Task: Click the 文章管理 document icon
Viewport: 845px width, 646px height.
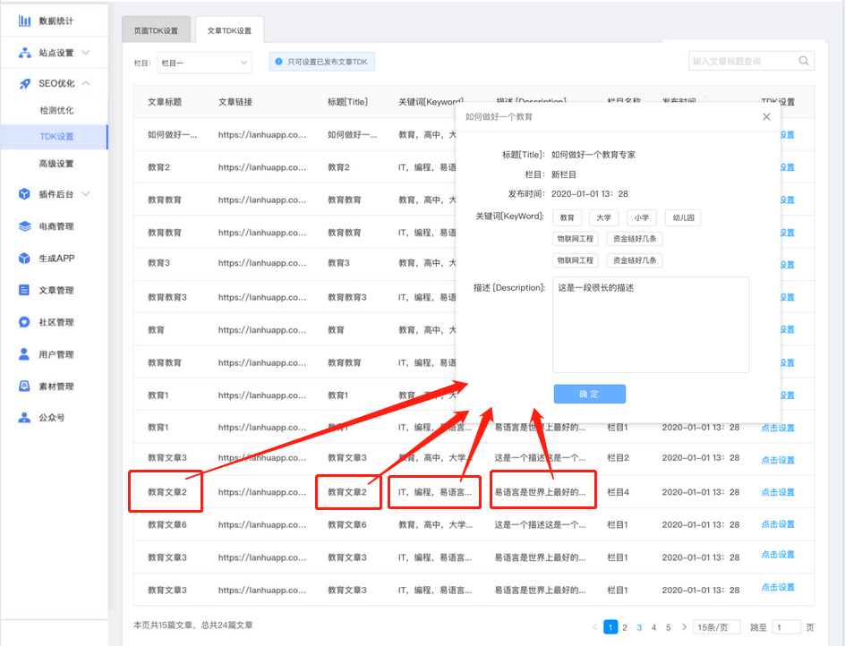Action: (24, 290)
